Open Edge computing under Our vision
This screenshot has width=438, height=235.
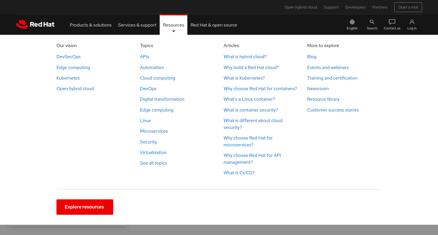coord(73,68)
